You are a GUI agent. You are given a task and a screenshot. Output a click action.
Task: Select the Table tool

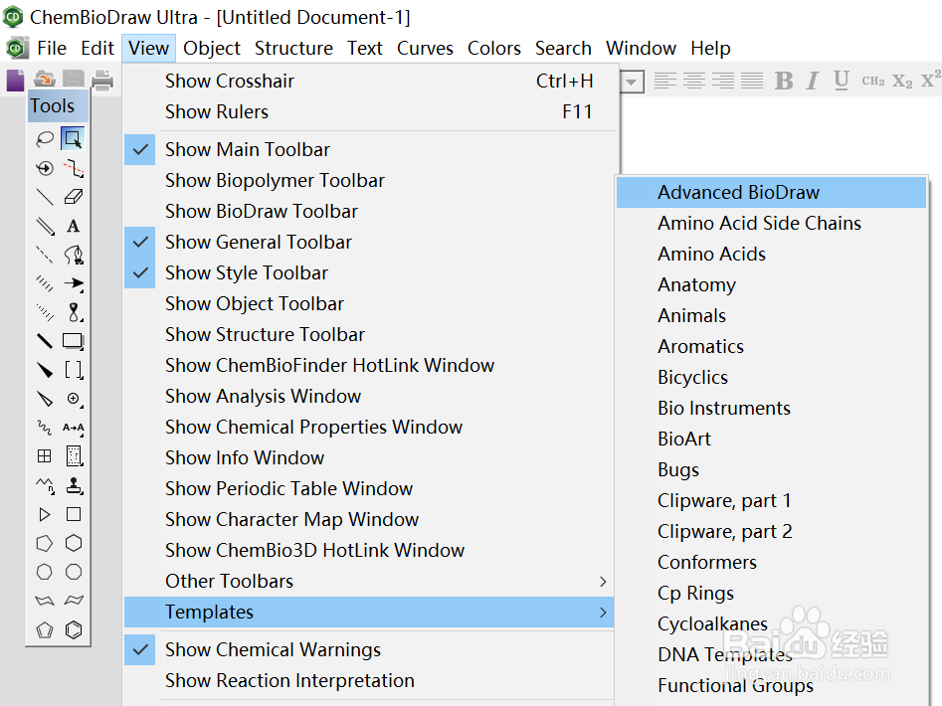[x=45, y=456]
